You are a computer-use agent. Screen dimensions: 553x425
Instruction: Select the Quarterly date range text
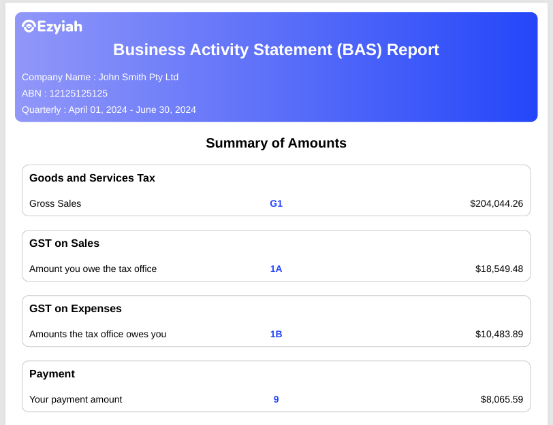click(x=109, y=109)
